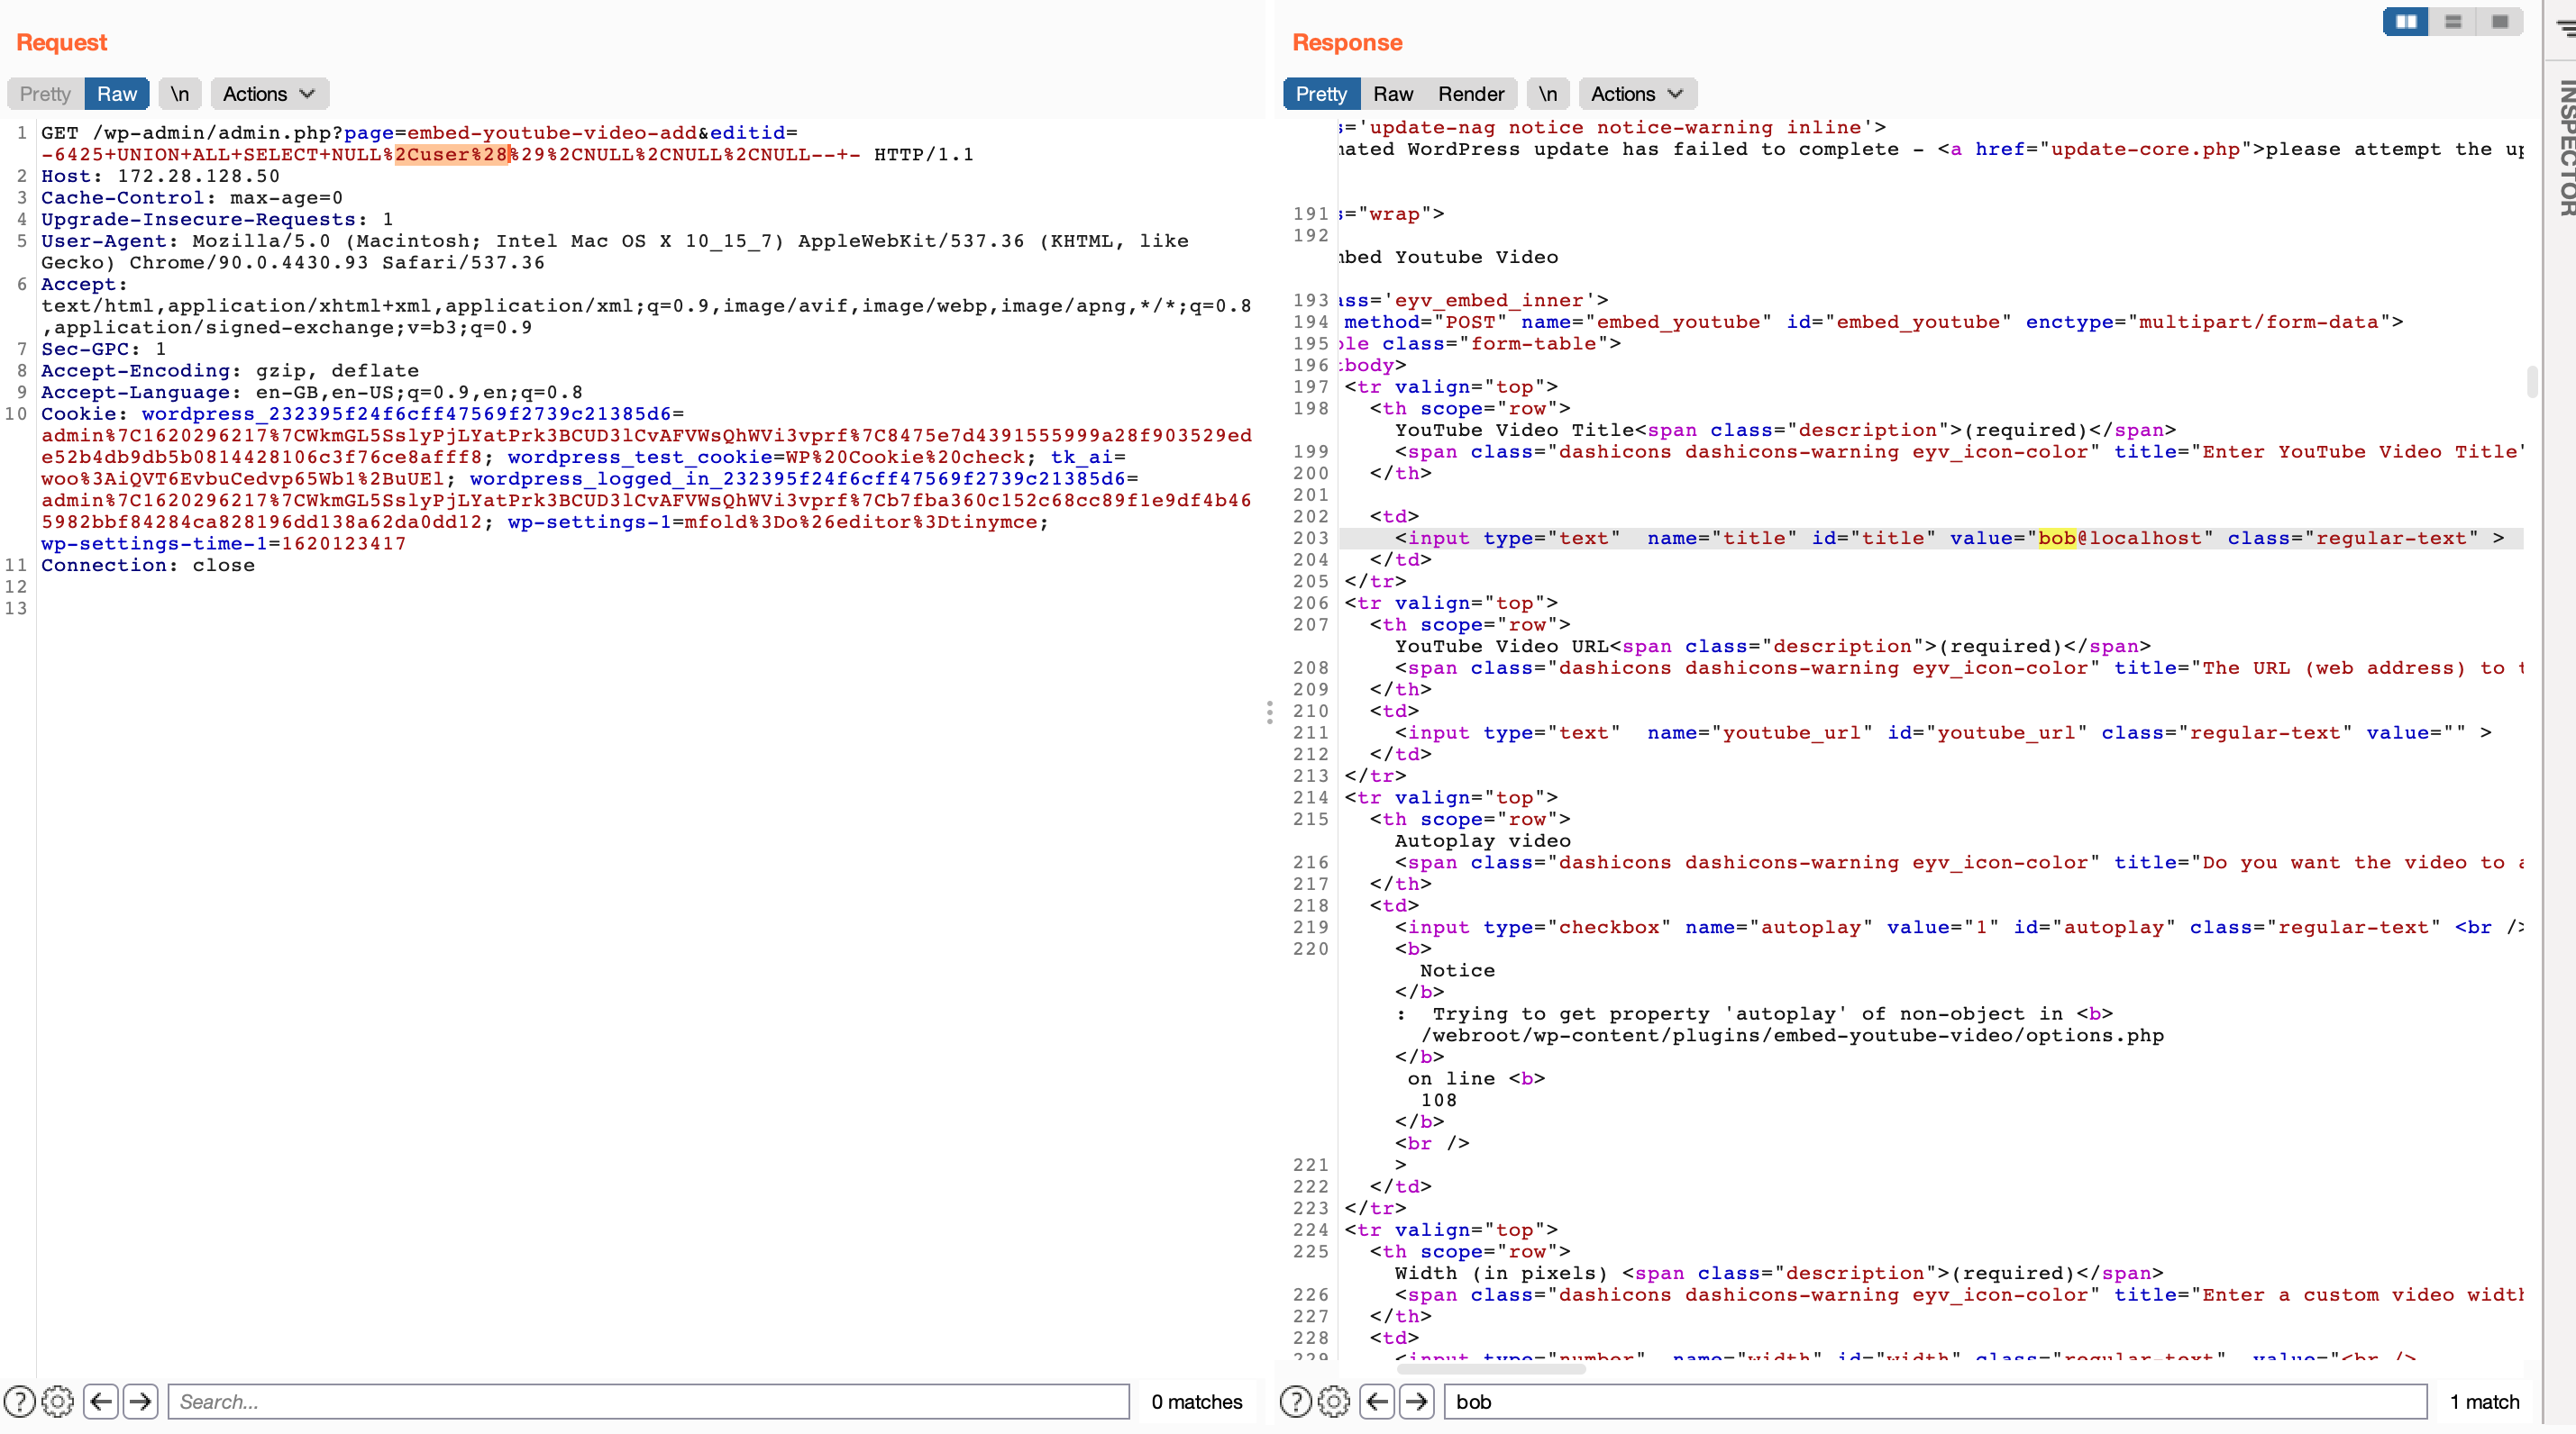Viewport: 2576px width, 1434px height.
Task: Click the Response vertical scrollbar thumb
Action: 2532,382
